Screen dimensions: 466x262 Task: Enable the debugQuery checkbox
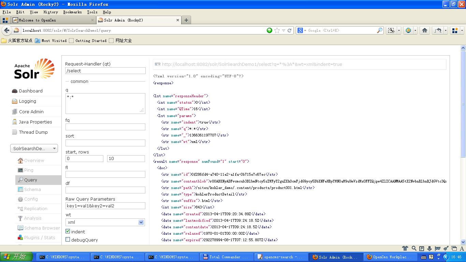[68, 239]
